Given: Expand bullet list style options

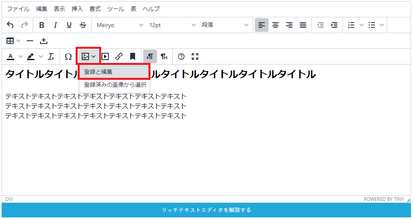Looking at the screenshot, I should tap(382, 25).
